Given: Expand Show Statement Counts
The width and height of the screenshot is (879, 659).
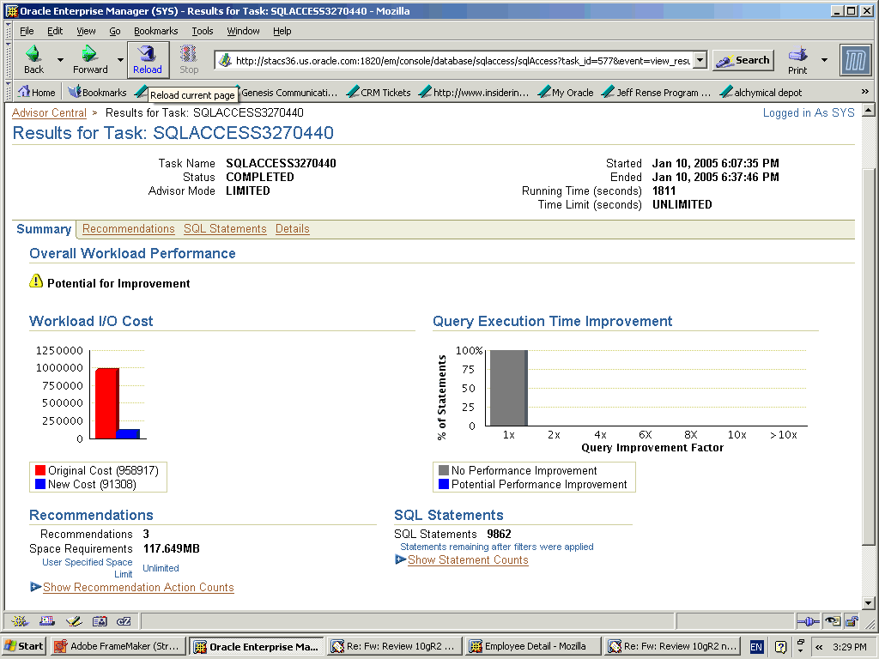Looking at the screenshot, I should 467,560.
